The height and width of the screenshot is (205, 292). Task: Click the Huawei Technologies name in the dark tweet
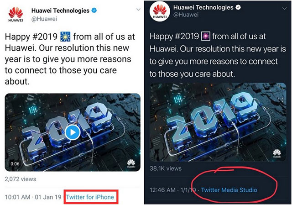click(203, 8)
